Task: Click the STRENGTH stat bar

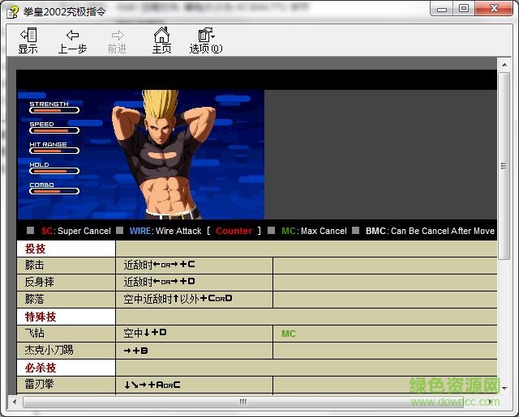Action: click(x=54, y=110)
